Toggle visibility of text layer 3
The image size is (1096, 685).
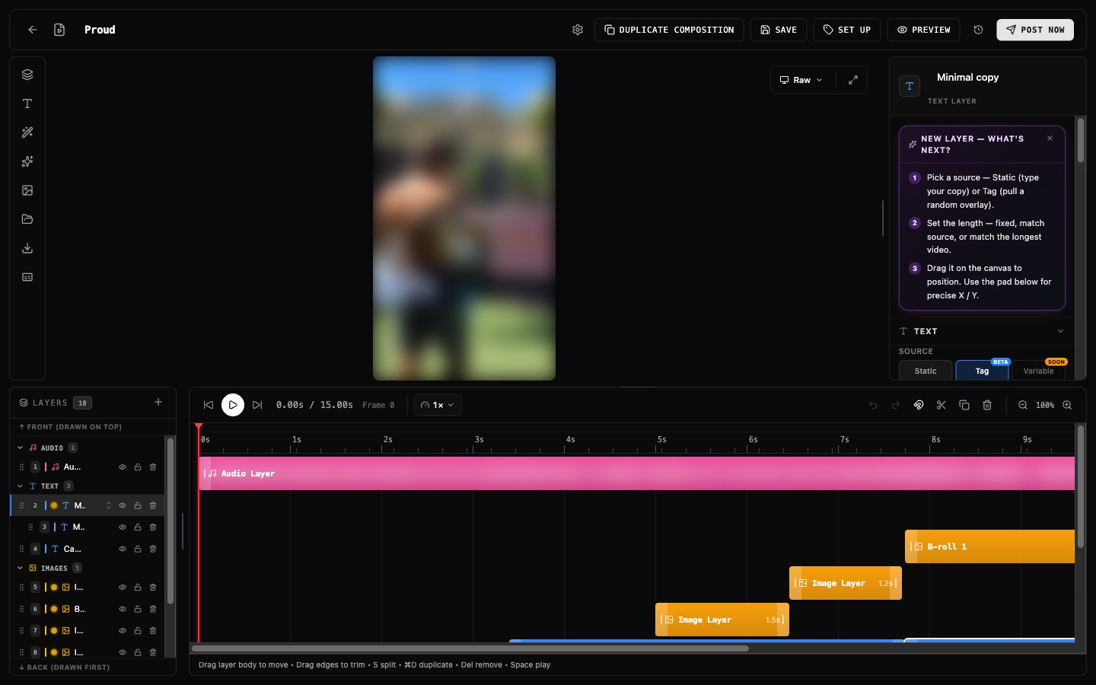pyautogui.click(x=123, y=527)
